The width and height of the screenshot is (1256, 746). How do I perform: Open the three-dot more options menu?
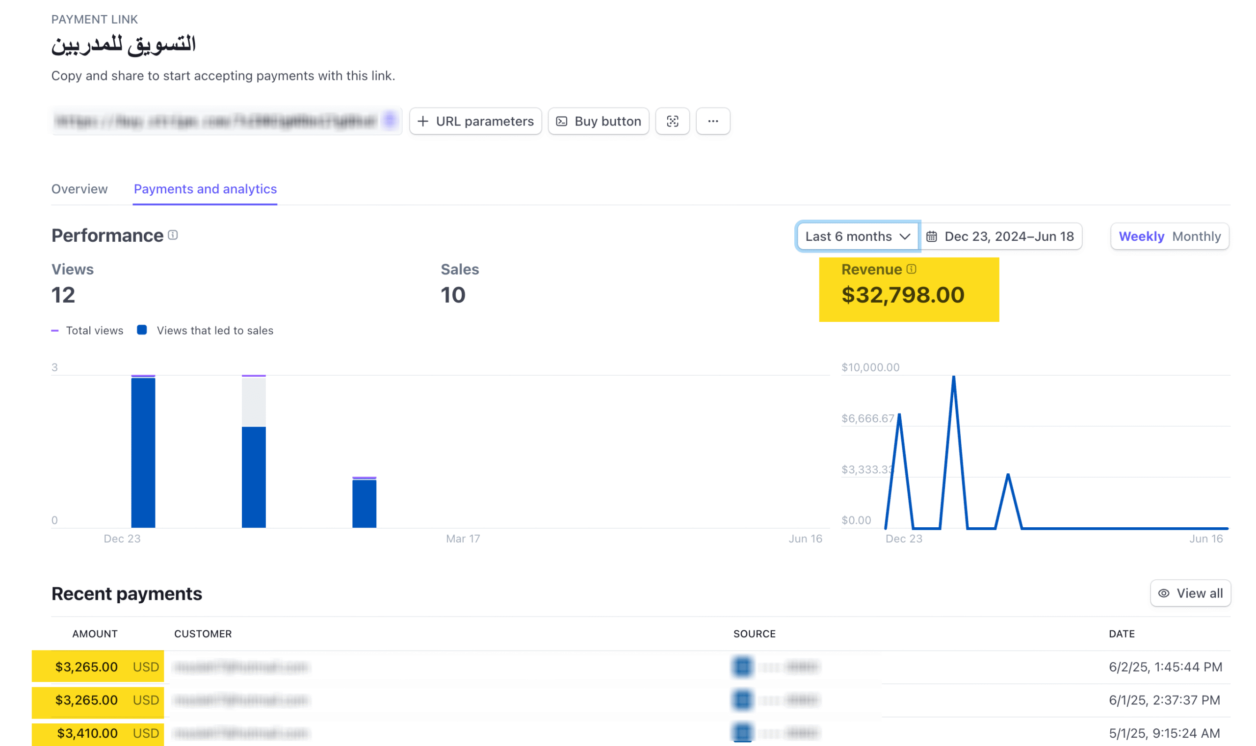pos(712,121)
